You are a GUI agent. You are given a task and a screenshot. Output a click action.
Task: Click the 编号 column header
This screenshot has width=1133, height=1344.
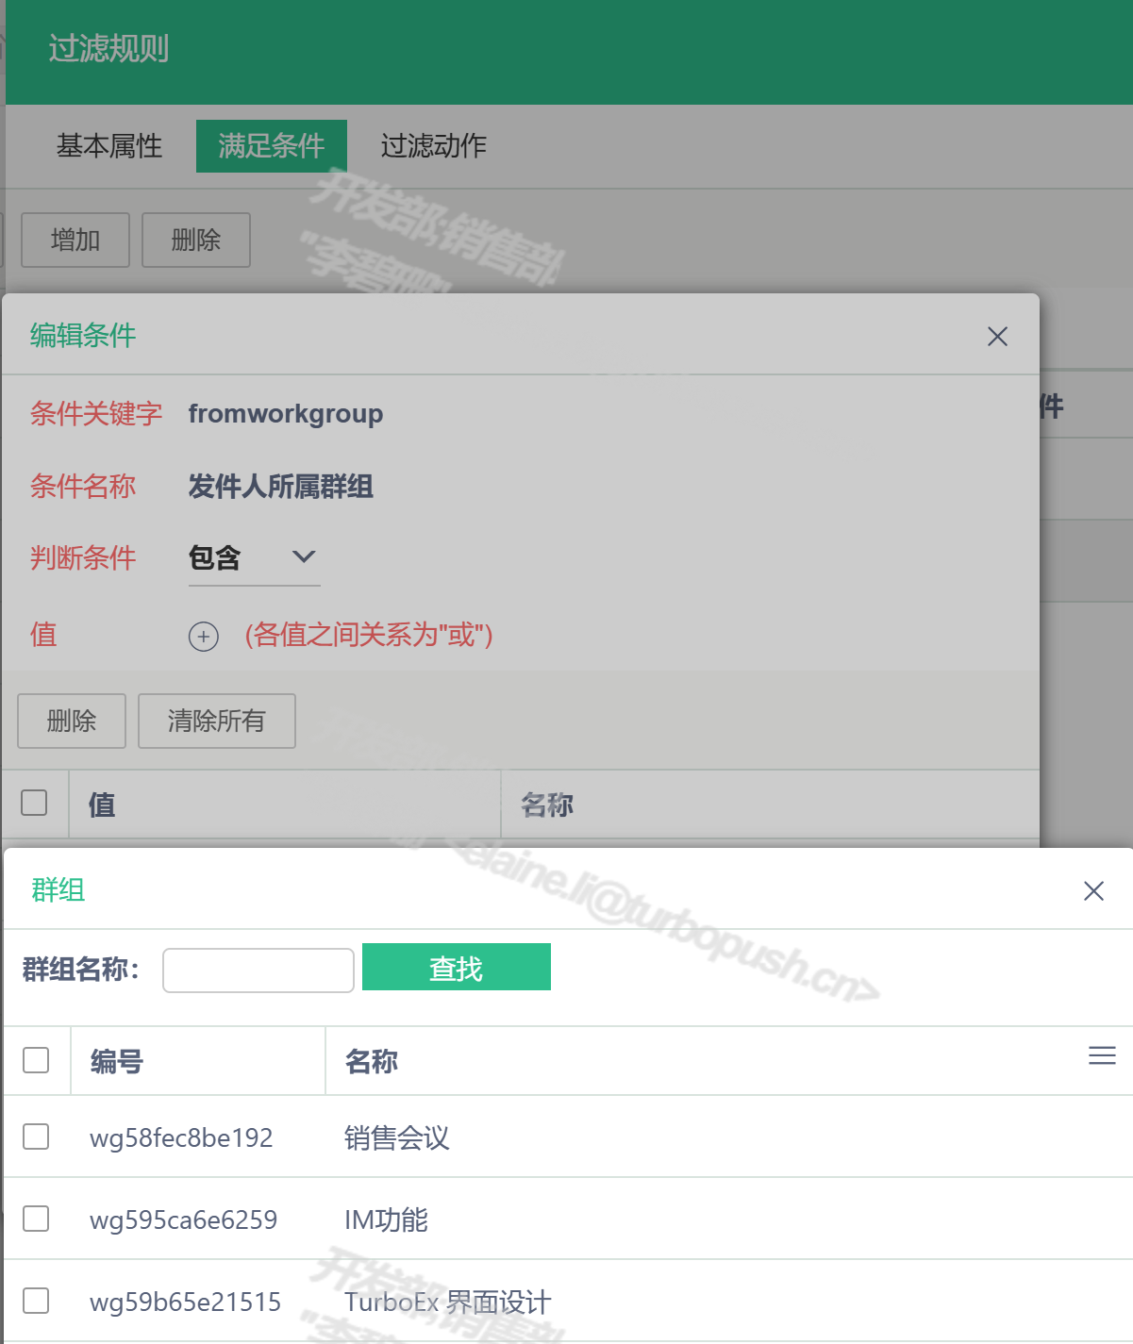tap(117, 1062)
